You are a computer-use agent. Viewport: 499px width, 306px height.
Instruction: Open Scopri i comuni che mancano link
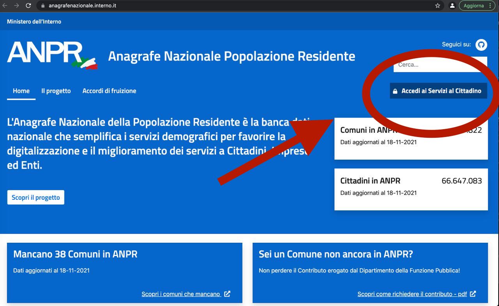[181, 294]
